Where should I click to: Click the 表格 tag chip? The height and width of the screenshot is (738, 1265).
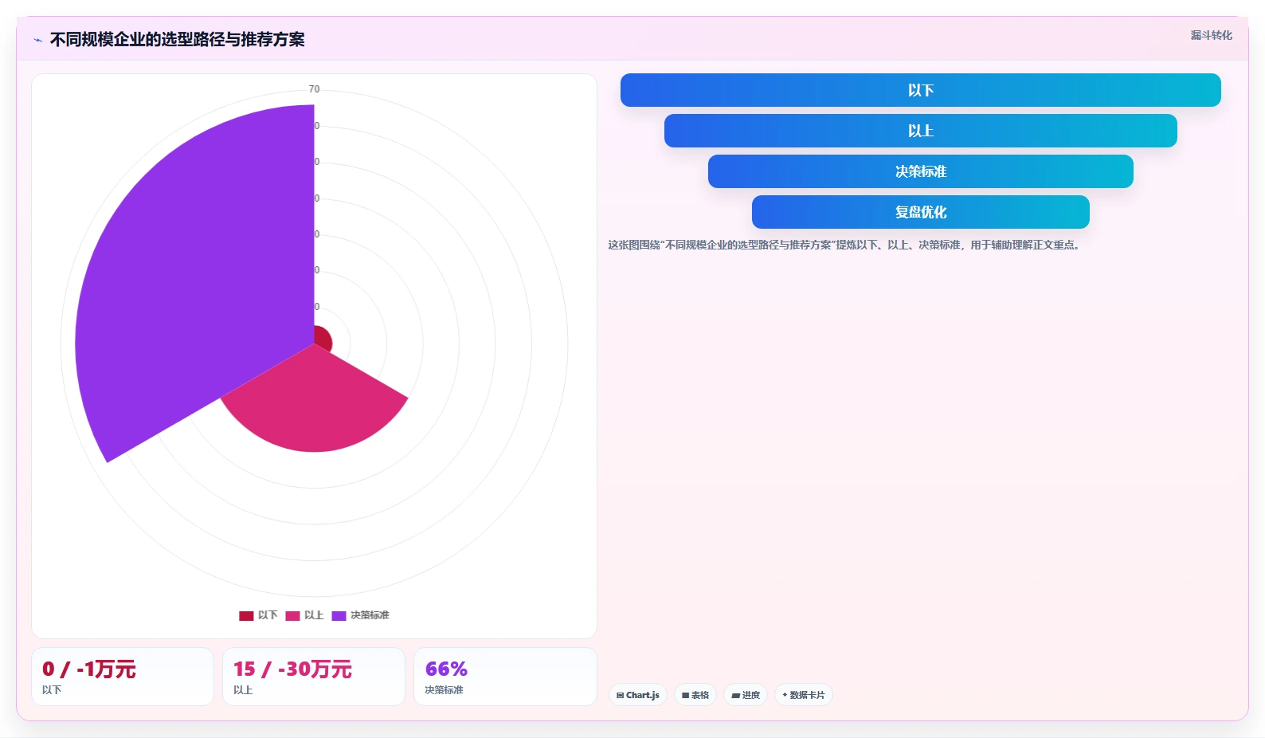695,695
